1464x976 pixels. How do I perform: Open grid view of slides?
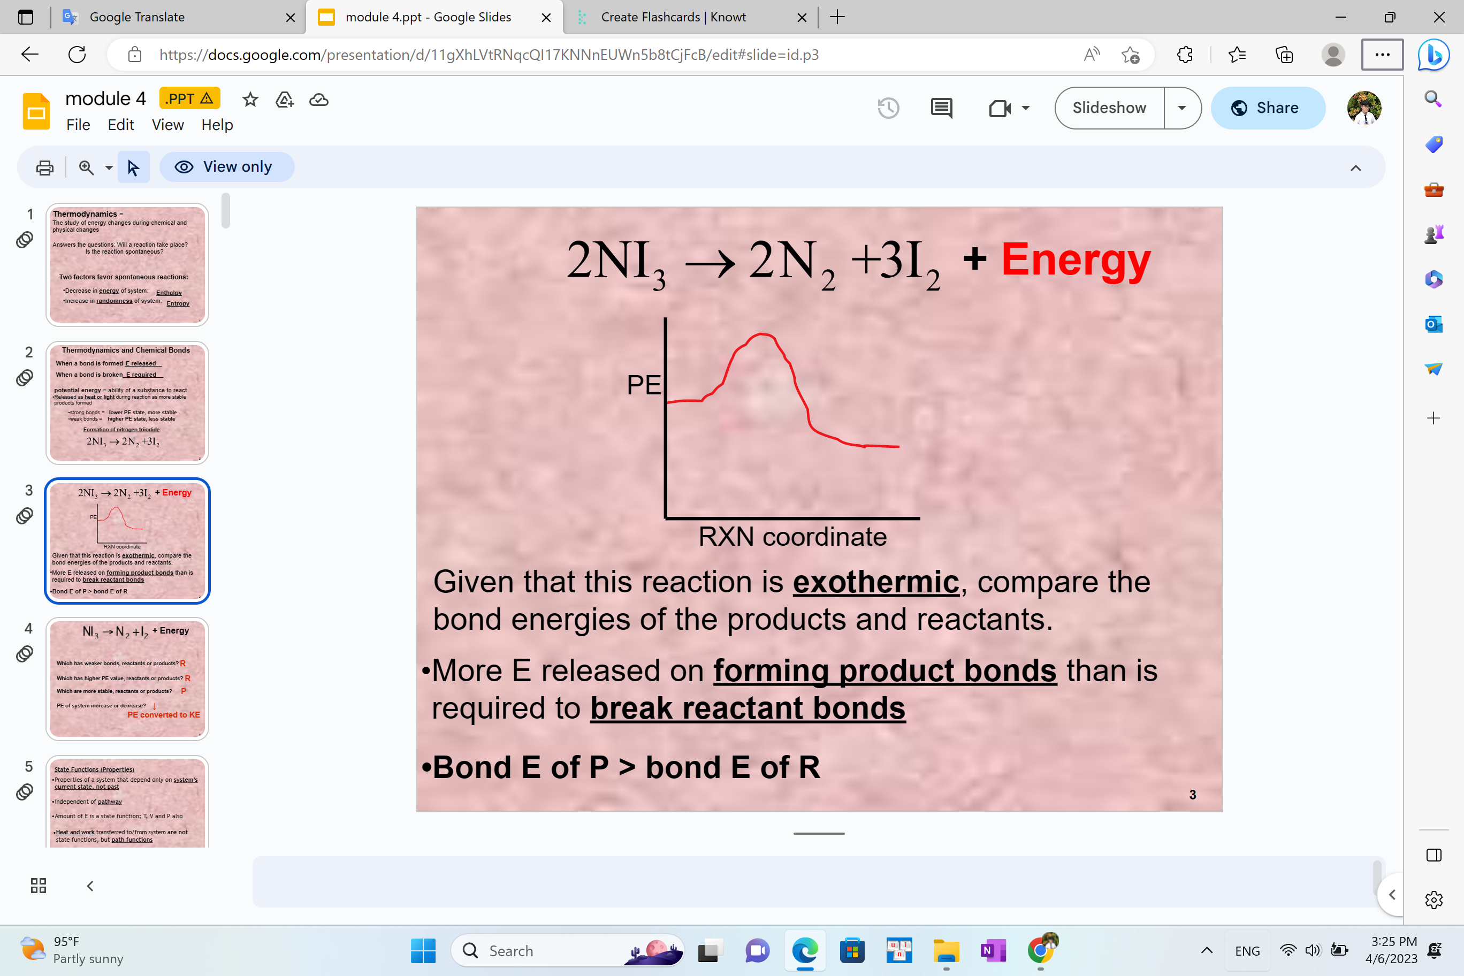pyautogui.click(x=39, y=885)
